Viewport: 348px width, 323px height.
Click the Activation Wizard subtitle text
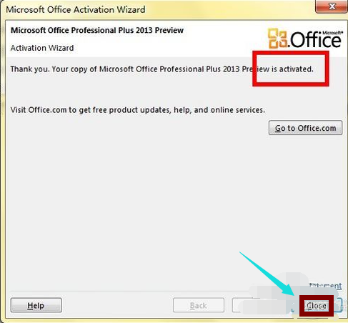point(42,48)
